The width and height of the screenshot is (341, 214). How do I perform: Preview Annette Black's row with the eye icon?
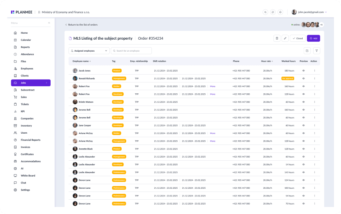[x=303, y=149]
